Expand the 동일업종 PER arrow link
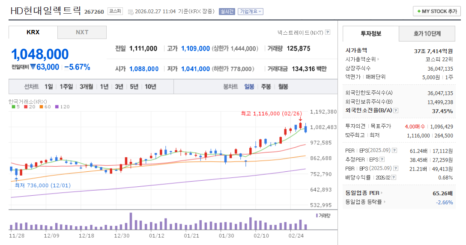Image resolution: width=466 pixels, height=245 pixels. (382, 193)
